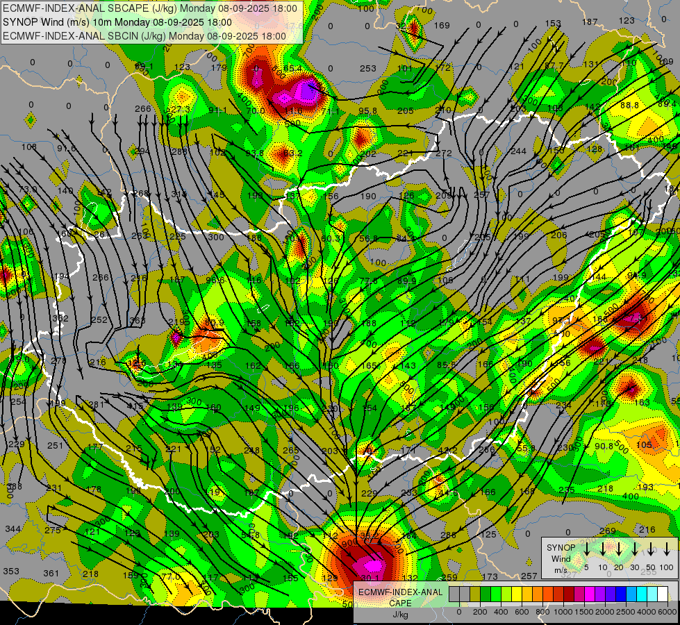Click the map value 88.8
Screen dimensions: 680x625
[630, 105]
